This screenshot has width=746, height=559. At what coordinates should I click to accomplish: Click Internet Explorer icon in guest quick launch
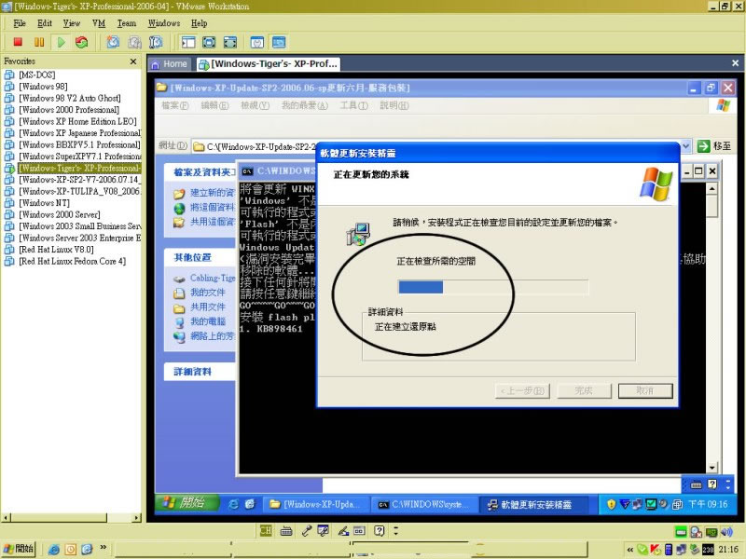tap(233, 504)
